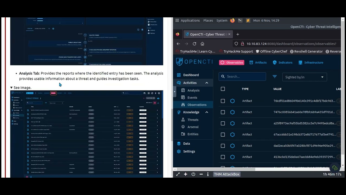Click the artifact hexagon icon for 67acc6bb31e198cb

coord(232,135)
